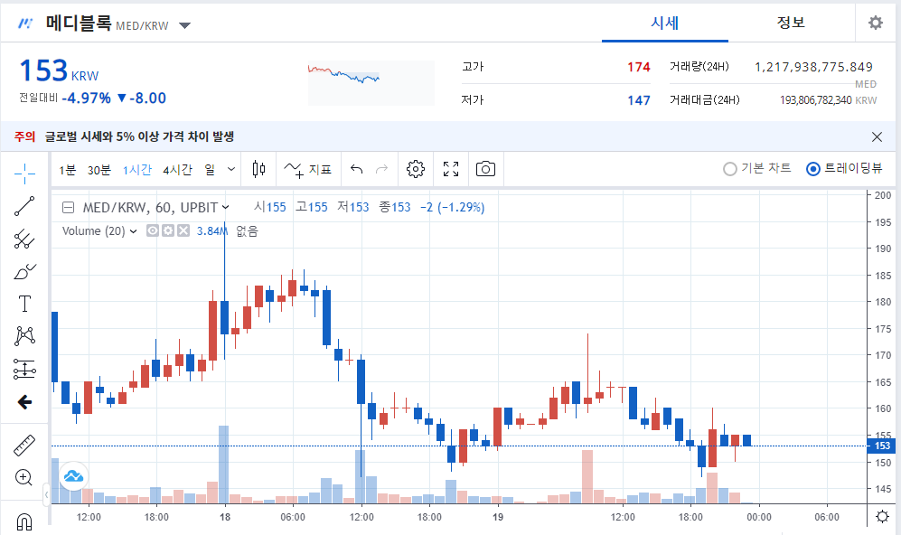
Task: Redo the chart action
Action: (x=381, y=169)
